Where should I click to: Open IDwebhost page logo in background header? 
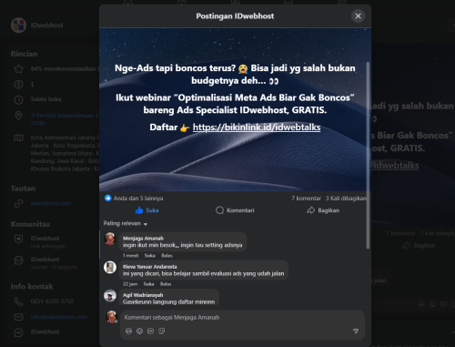click(18, 26)
